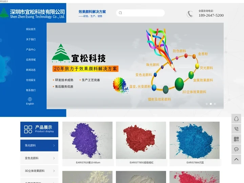Screen dimensions: 244x183
Task: Click EARIS7684闪蓝 product title
Action: pyautogui.click(x=195, y=162)
